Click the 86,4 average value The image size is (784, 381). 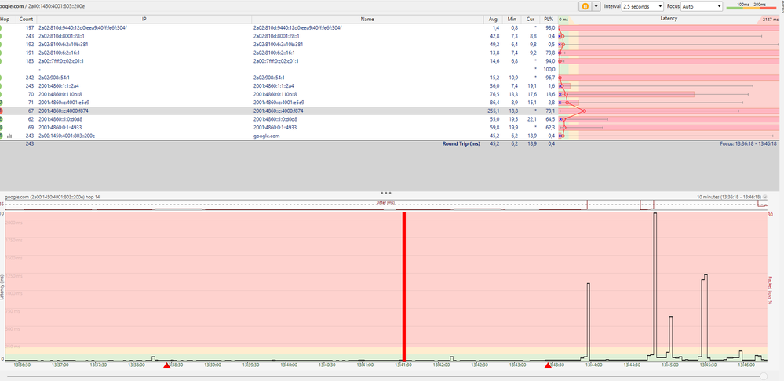(494, 103)
